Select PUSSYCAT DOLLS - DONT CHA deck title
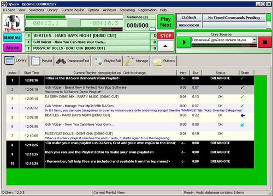The height and width of the screenshot is (196, 273). pyautogui.click(x=91, y=48)
